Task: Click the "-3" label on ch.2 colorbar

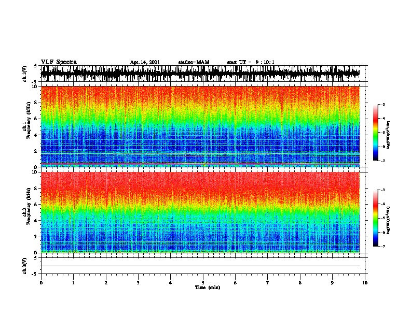Action: click(x=383, y=190)
